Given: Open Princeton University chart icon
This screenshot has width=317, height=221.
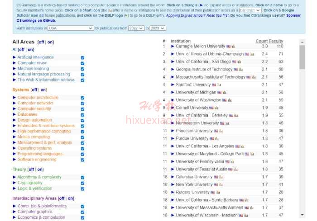Looking at the screenshot, I should 221,131.
